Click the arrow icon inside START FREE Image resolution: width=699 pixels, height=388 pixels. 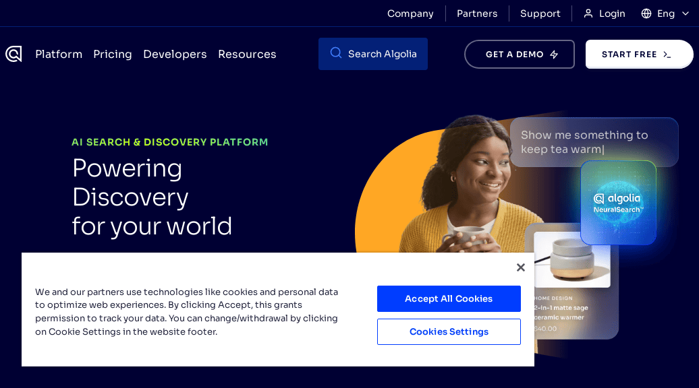click(665, 54)
